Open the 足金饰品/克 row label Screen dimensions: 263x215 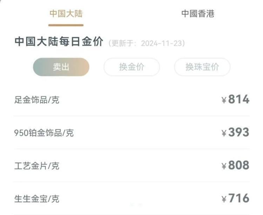(x=37, y=100)
